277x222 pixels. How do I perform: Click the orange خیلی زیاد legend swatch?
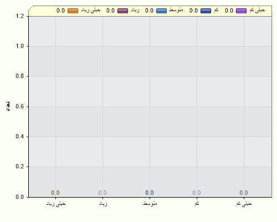coord(73,11)
